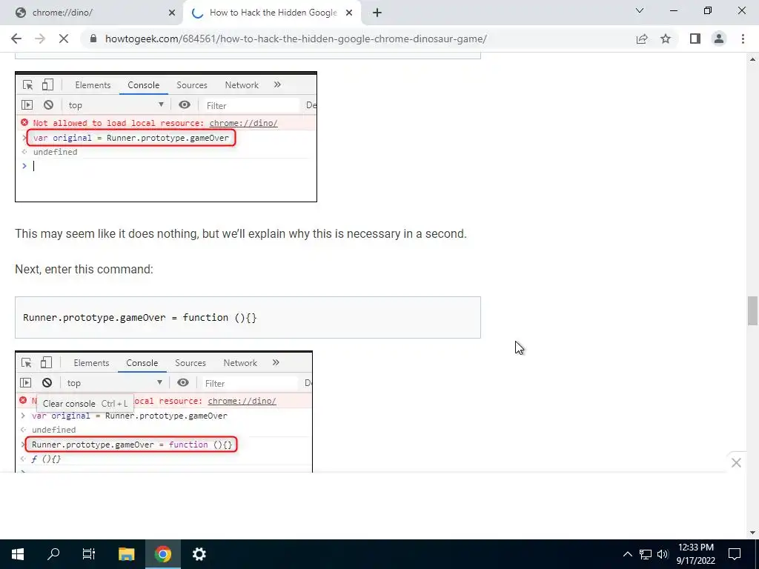View site information via lock icon
This screenshot has height=569, width=759.
tap(93, 39)
